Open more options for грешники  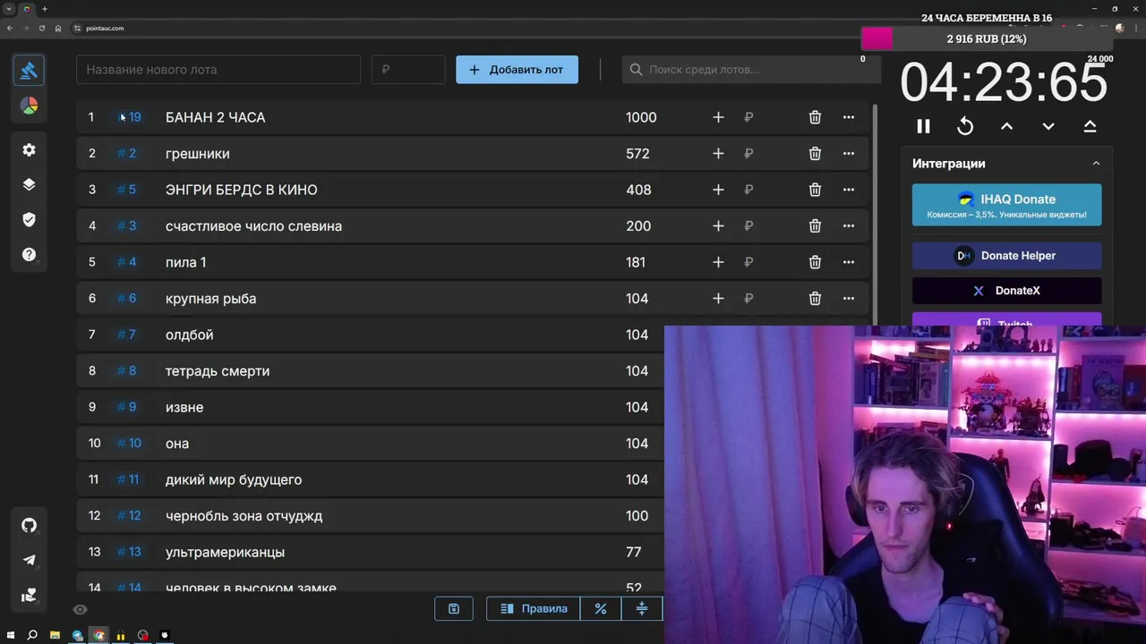[x=849, y=154]
